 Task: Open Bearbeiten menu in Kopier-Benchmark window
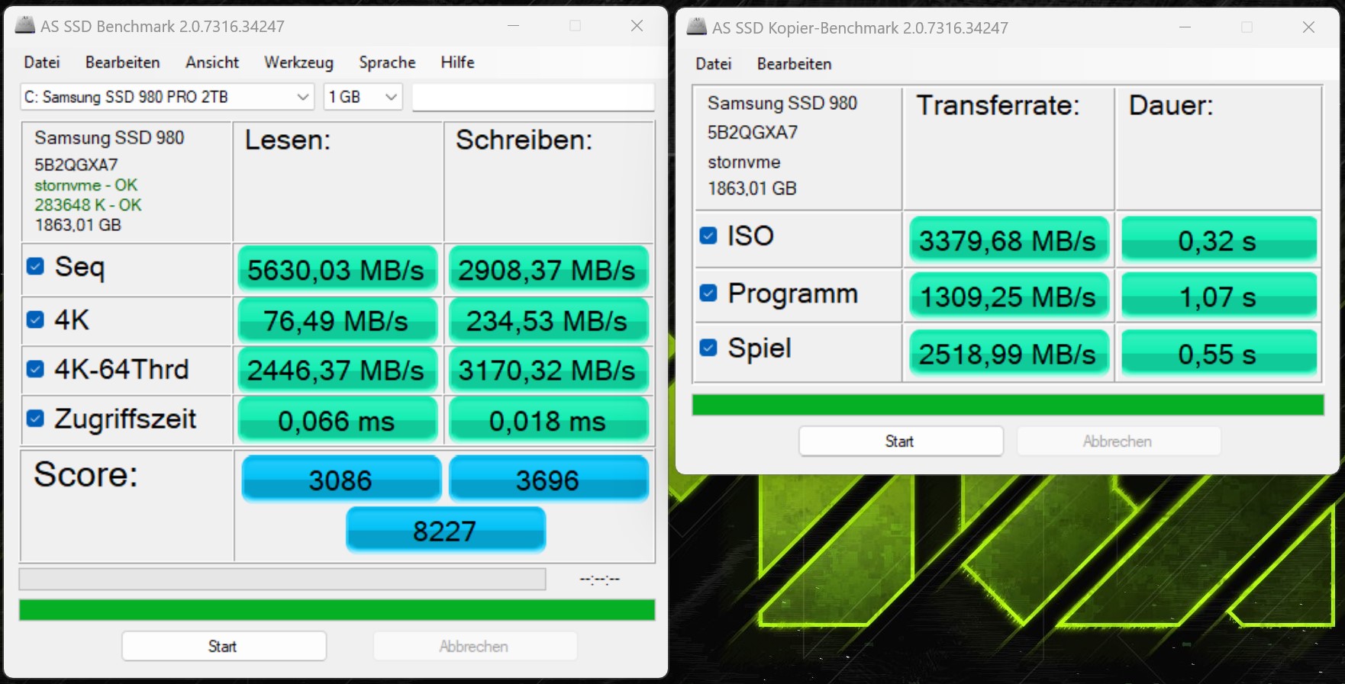coord(794,64)
